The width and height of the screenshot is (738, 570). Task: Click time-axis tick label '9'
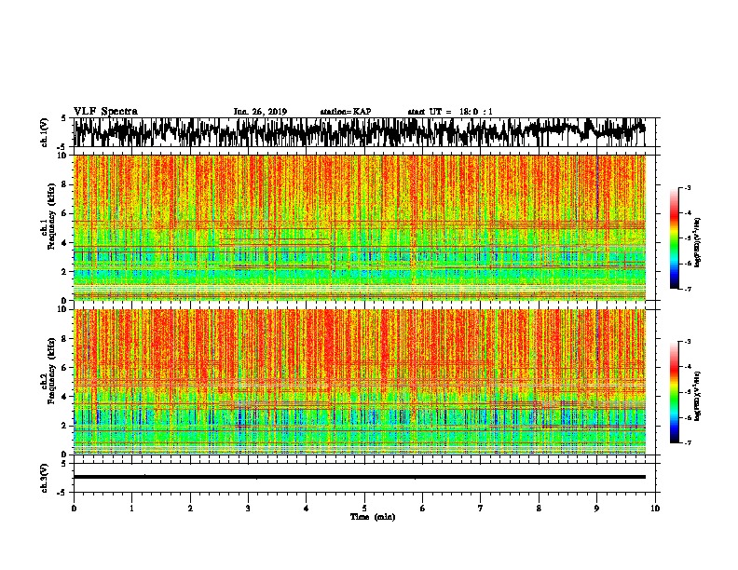[596, 509]
